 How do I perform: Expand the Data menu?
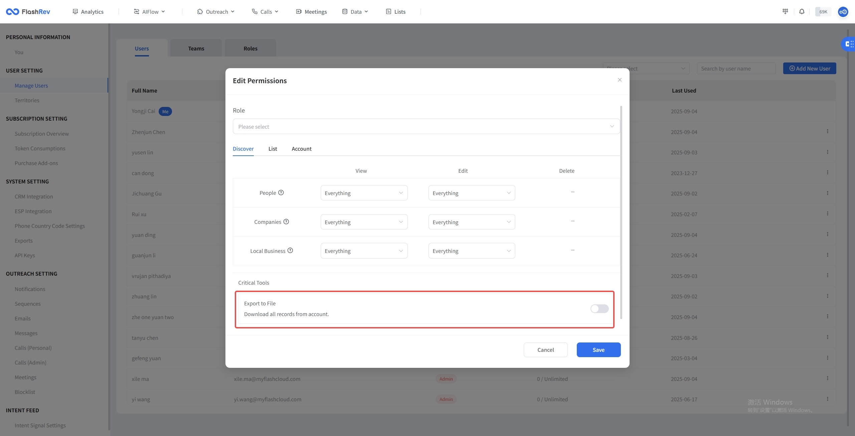click(355, 12)
